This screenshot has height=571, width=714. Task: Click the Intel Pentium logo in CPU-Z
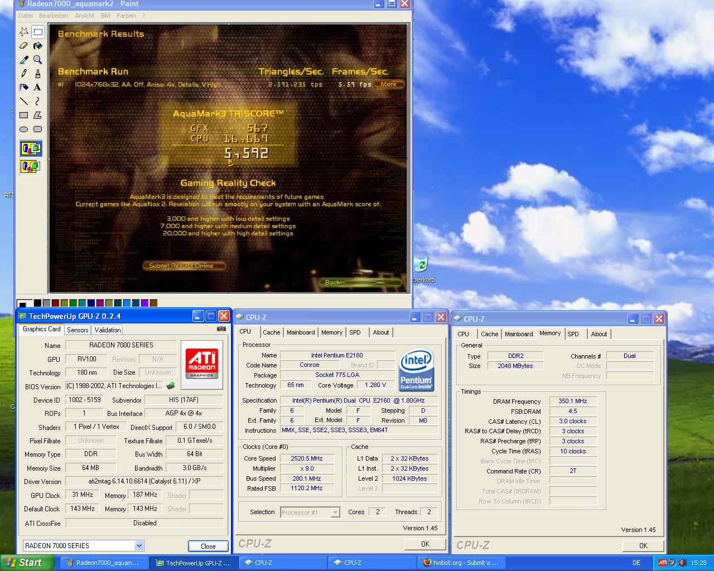[x=417, y=371]
